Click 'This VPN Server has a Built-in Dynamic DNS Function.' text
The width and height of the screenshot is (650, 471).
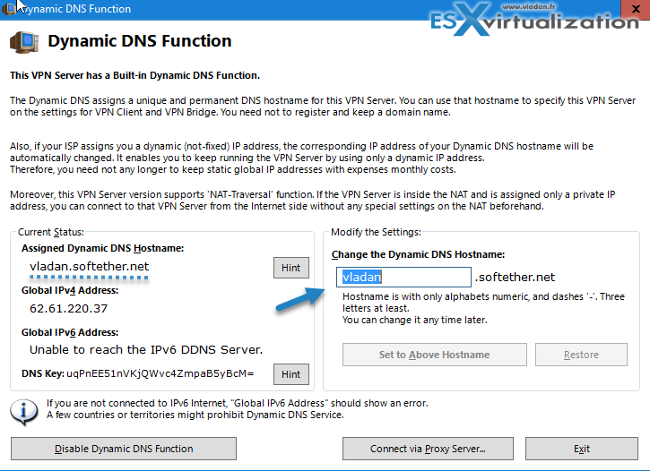point(134,76)
